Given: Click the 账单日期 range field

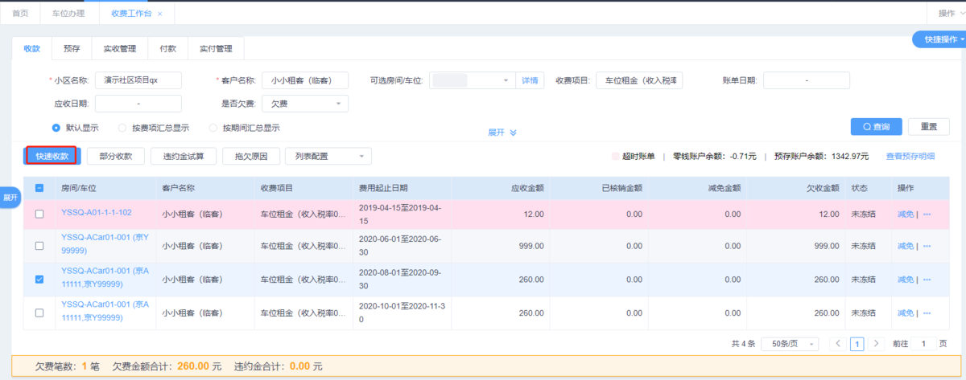Looking at the screenshot, I should 807,80.
